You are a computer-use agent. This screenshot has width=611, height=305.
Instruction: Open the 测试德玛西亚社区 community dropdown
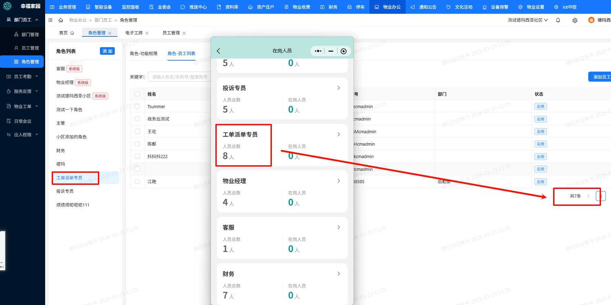528,20
